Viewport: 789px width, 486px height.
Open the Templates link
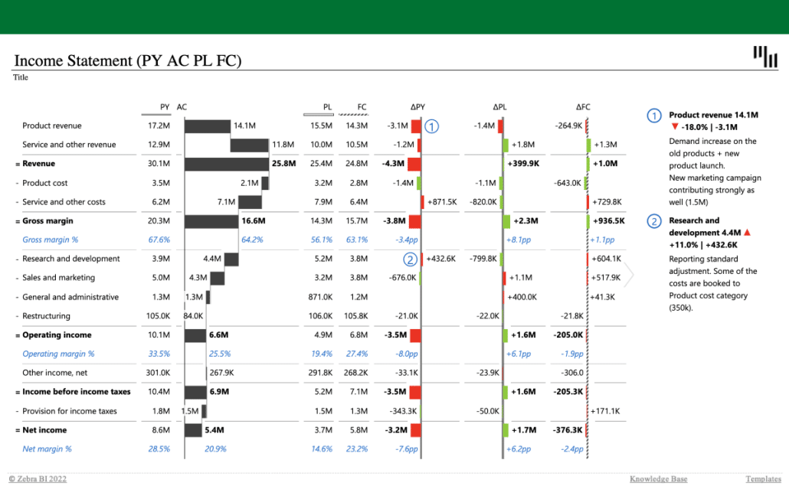point(763,479)
